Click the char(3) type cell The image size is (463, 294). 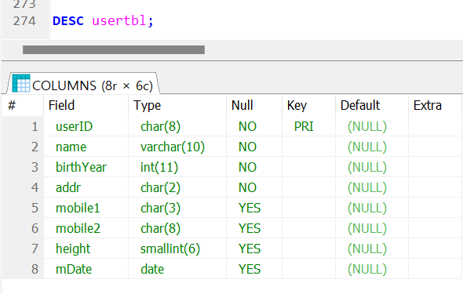coord(177,208)
